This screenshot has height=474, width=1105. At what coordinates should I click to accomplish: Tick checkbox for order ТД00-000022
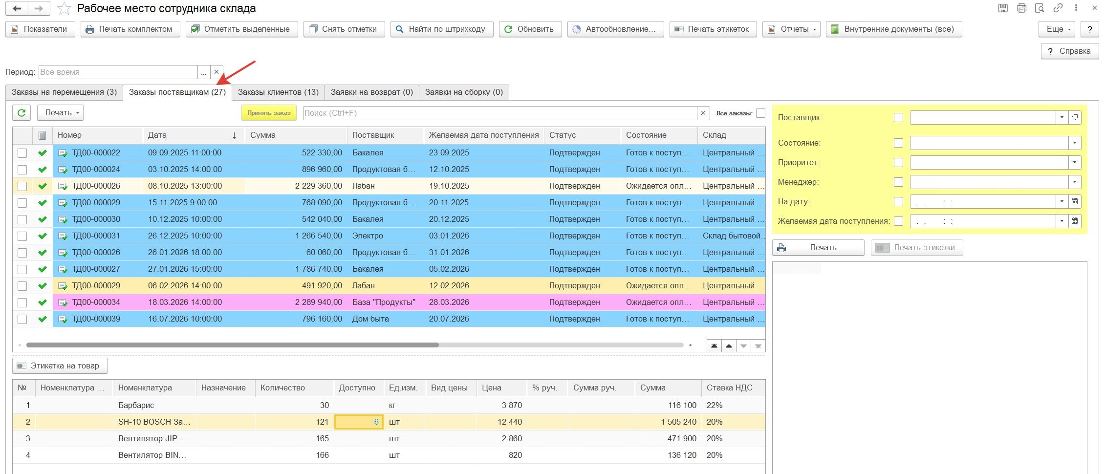pyautogui.click(x=22, y=153)
